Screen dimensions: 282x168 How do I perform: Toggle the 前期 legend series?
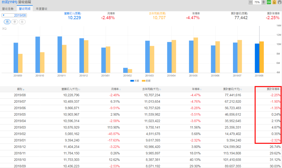146,81
